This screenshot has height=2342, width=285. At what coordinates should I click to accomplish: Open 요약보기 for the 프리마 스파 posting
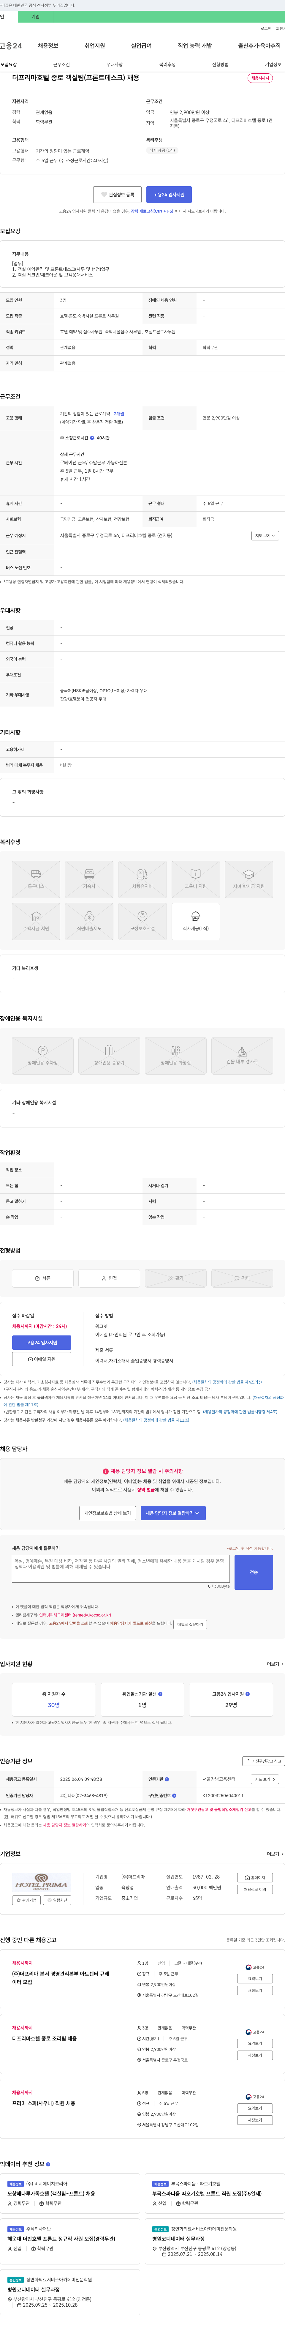[x=255, y=2108]
